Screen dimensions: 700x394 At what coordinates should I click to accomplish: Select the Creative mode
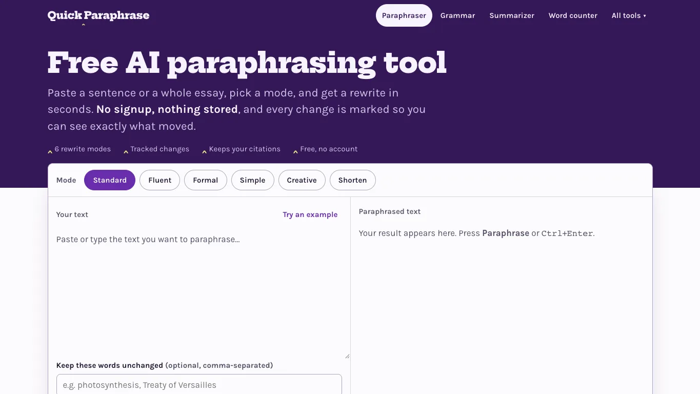[302, 180]
